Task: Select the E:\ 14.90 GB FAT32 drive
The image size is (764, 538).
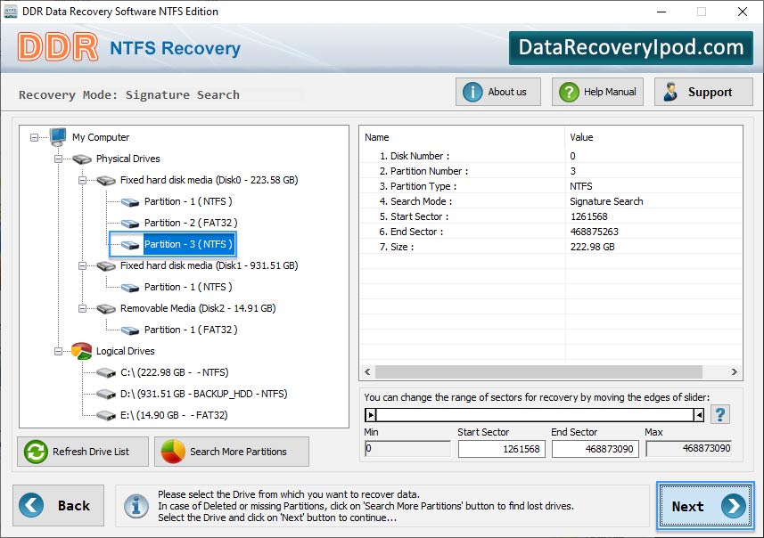Action: (x=174, y=416)
